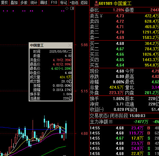Click the 标记 mark button
Viewport: 159px width, 156px height.
[x=64, y=3]
